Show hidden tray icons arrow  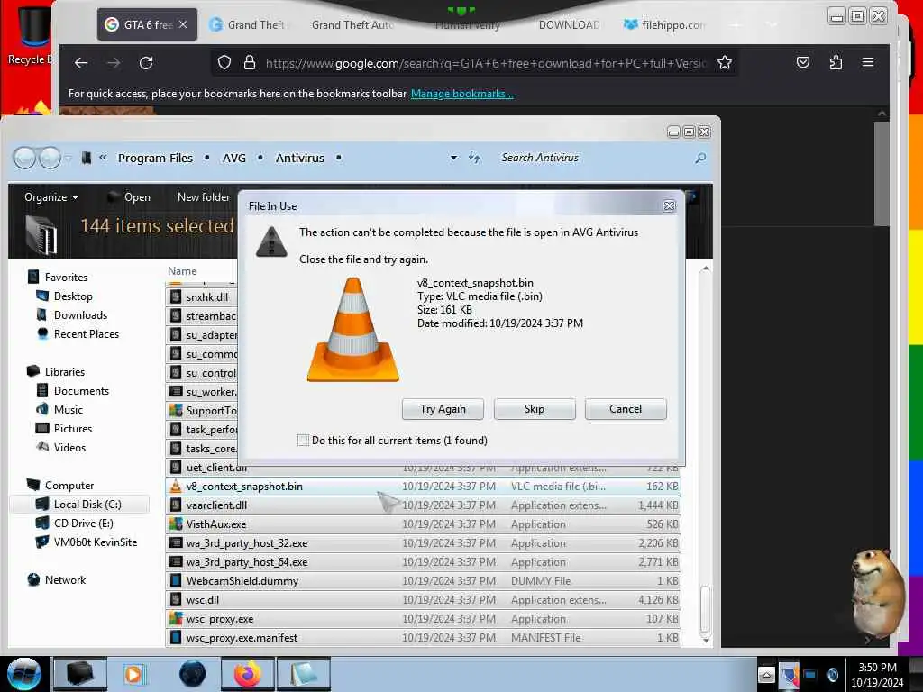tap(766, 674)
